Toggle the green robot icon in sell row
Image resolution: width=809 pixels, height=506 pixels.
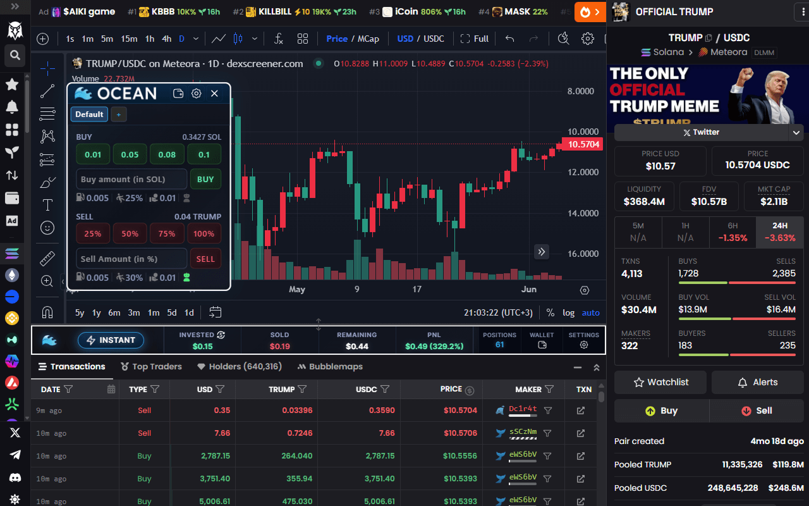[x=186, y=277]
